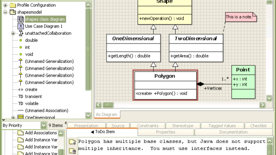Open the Source tab
Viewport: 276px width, 155px height.
click(118, 126)
